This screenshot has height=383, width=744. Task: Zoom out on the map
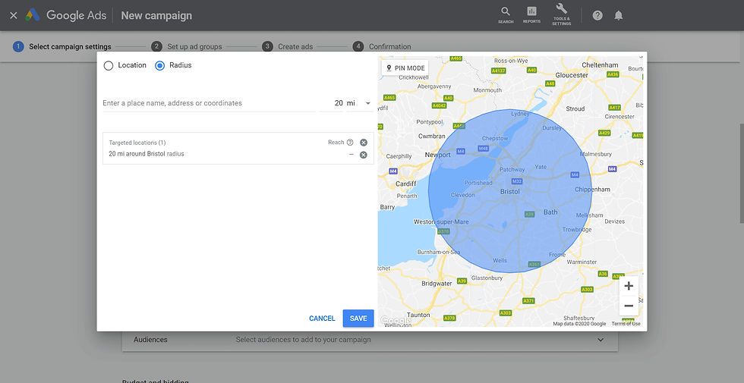[x=629, y=306]
